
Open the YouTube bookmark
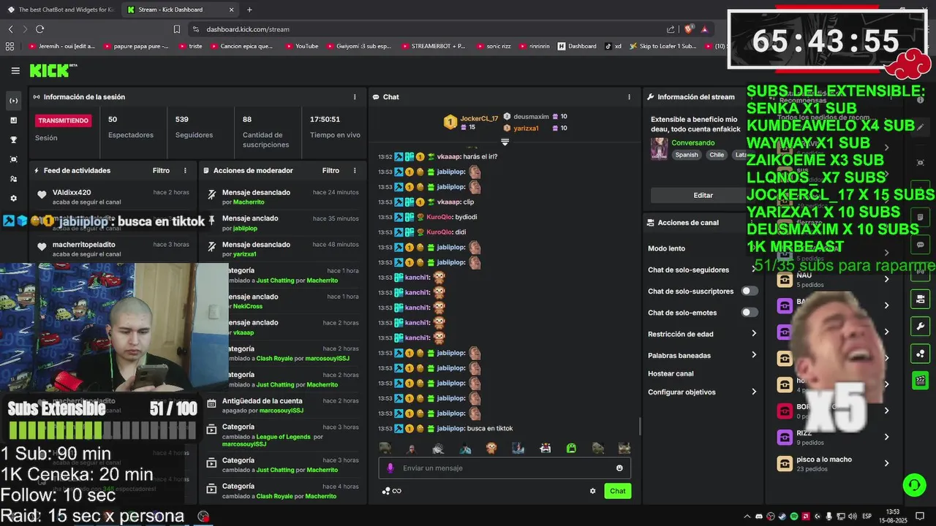301,46
